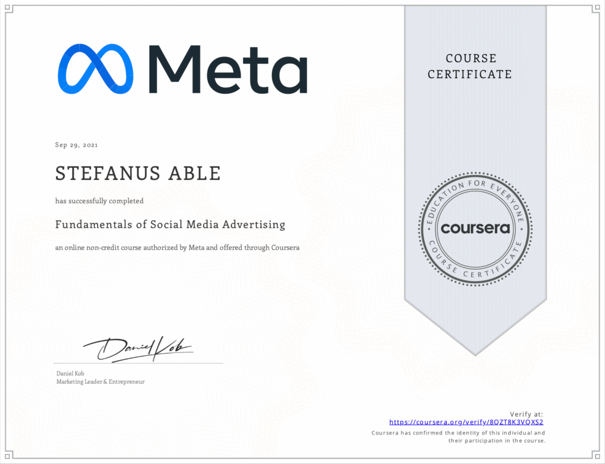Click the 'has successfully completed' text

pos(99,201)
